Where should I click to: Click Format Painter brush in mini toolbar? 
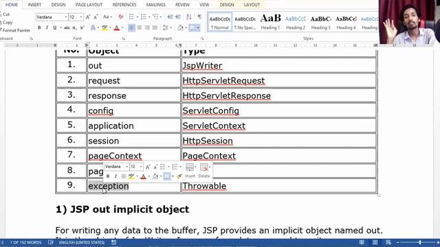point(179,176)
